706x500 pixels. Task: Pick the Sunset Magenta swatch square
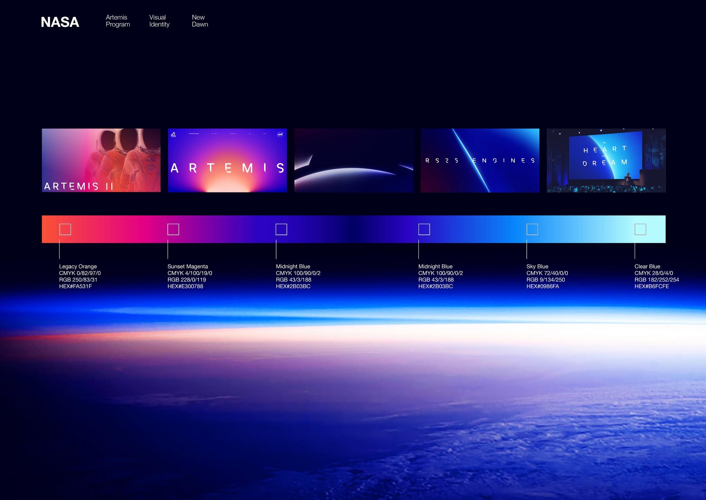(173, 229)
